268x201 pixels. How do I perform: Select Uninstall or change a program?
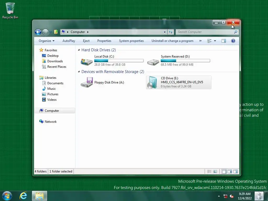[x=172, y=41]
